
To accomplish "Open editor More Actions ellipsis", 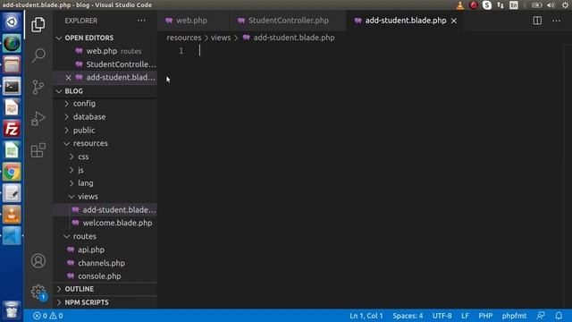I will [556, 21].
